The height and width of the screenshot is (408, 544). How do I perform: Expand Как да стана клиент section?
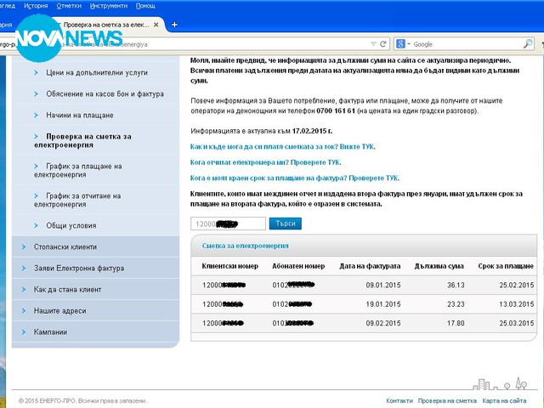(x=67, y=290)
